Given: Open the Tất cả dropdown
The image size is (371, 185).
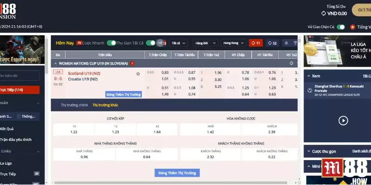Looking at the screenshot, I should click(179, 43).
